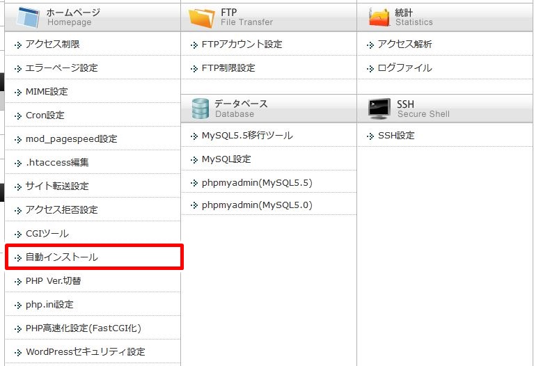
Task: Click the arrow bullet beside FTPアカウント設定
Action: click(x=194, y=45)
